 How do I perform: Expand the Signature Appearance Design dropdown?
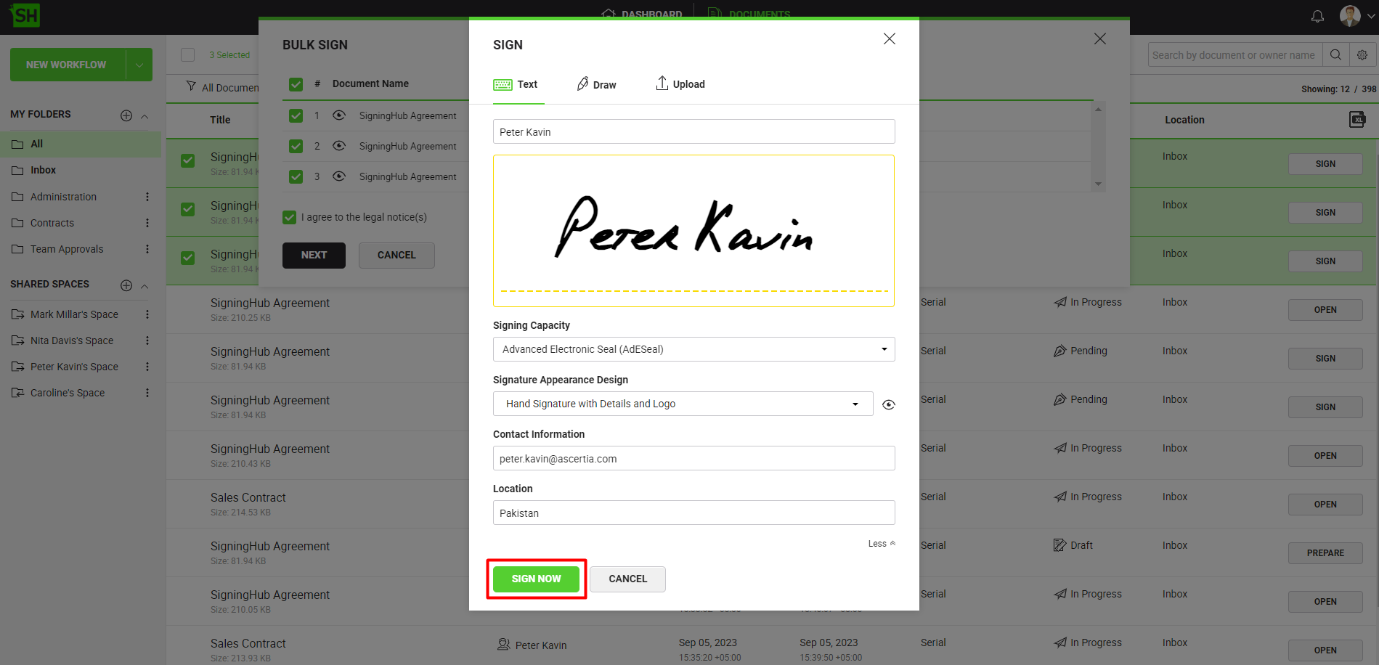[x=683, y=404]
